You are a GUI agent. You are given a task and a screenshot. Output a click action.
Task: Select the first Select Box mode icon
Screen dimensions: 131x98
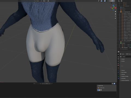coord(98,90)
